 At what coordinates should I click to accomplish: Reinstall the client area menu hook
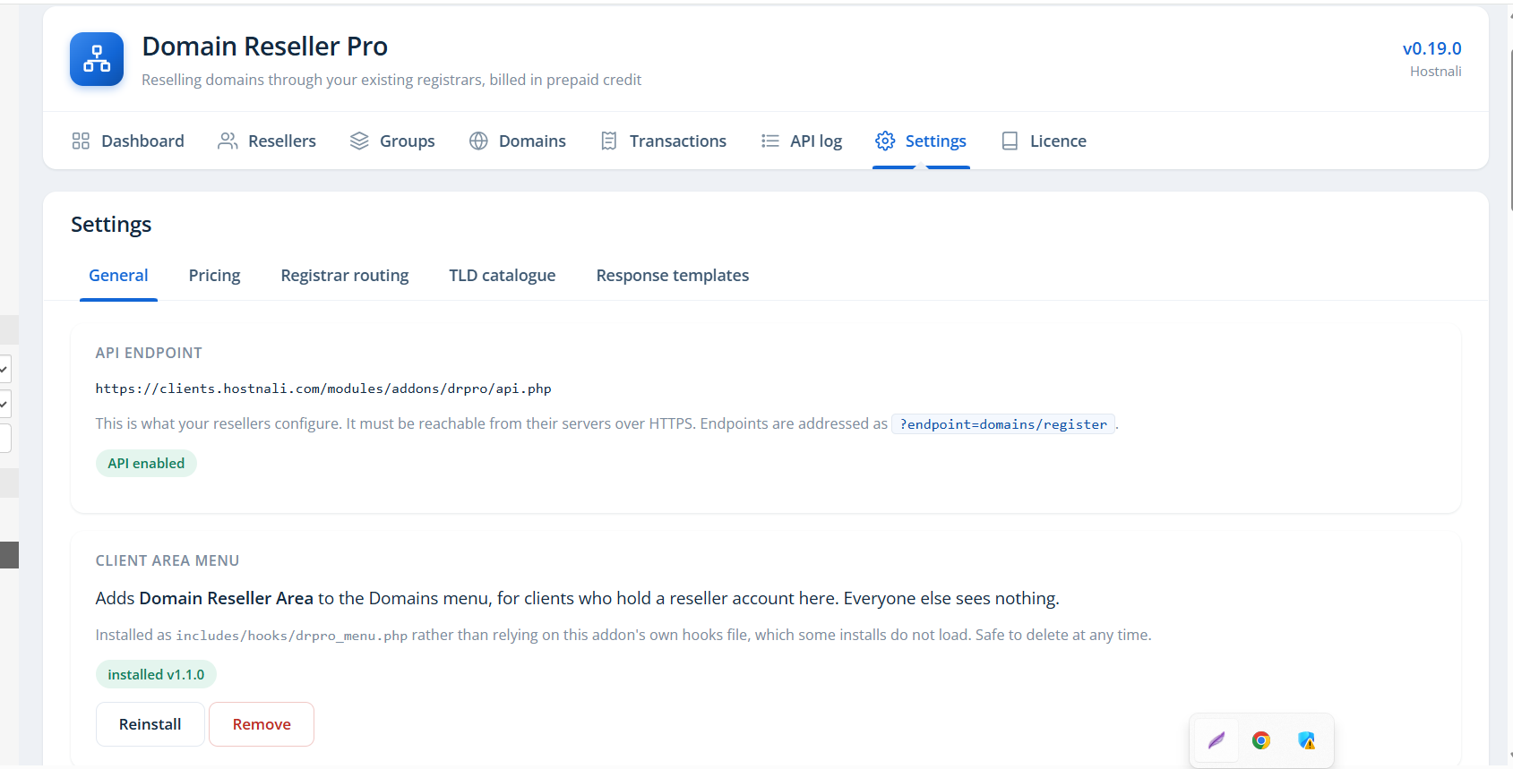[150, 724]
